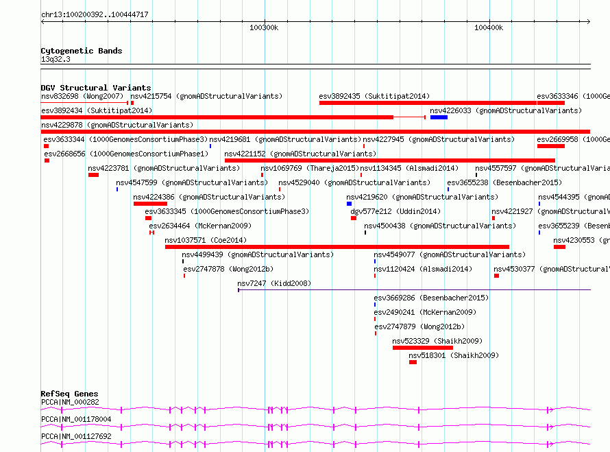The image size is (610, 452).
Task: Open nsv1069769 (Thareja2015) label
Action: 310,168
